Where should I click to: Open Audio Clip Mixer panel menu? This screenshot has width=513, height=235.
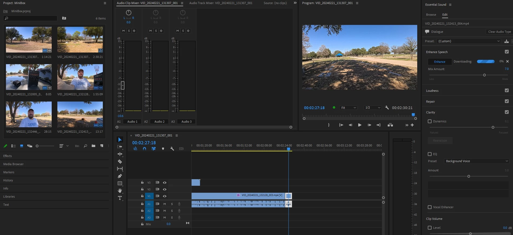(x=182, y=3)
